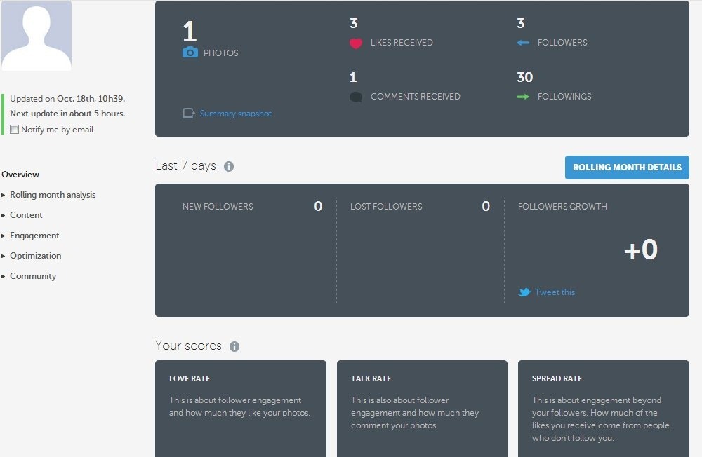Viewport: 702px width, 457px height.
Task: Open the Community menu item
Action: [33, 276]
